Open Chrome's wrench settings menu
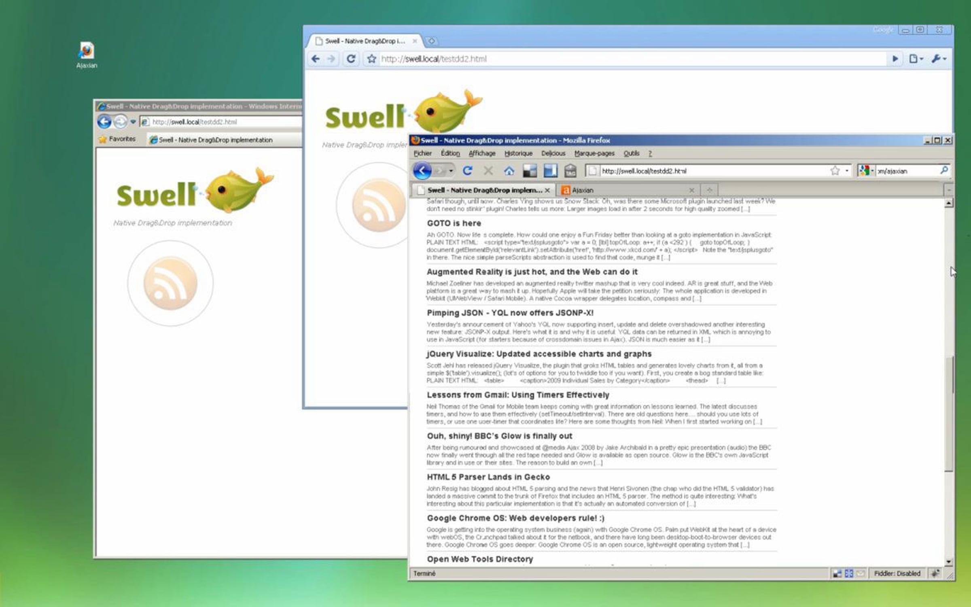The height and width of the screenshot is (607, 971). (x=939, y=59)
